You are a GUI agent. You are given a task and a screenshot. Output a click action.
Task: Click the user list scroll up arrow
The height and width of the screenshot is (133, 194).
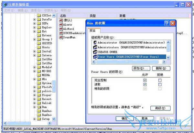168,42
